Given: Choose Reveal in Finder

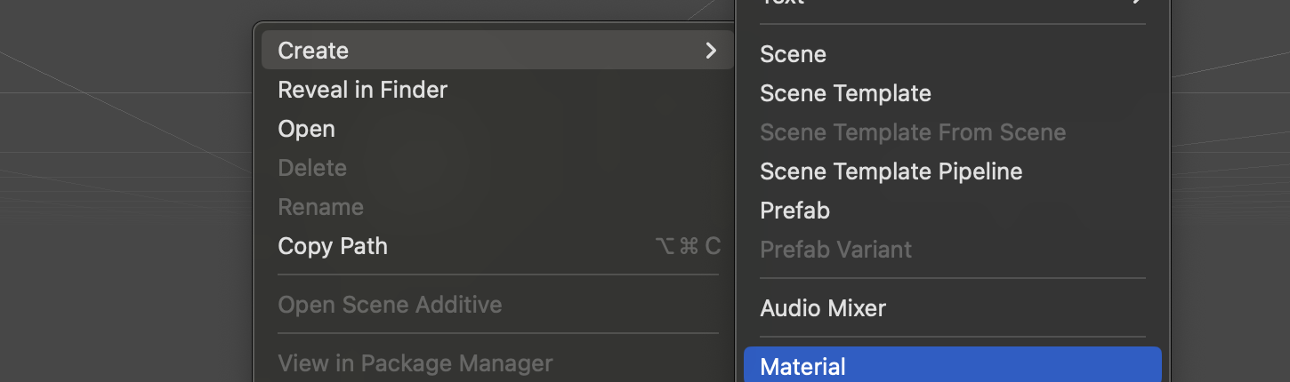Looking at the screenshot, I should click(x=362, y=90).
